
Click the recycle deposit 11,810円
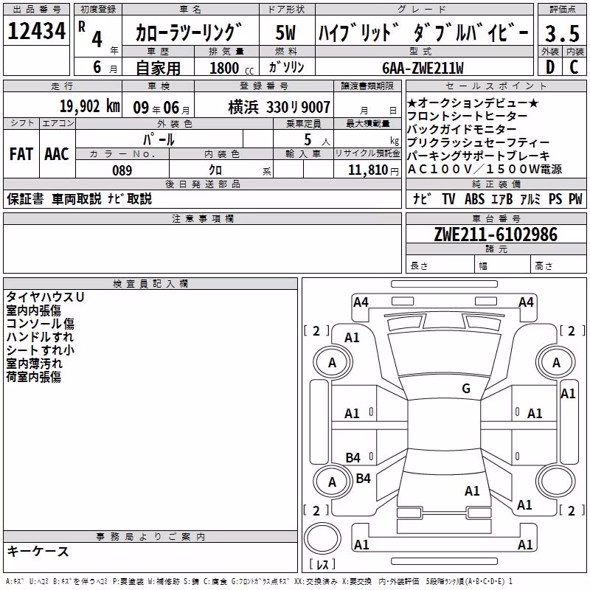tap(373, 170)
